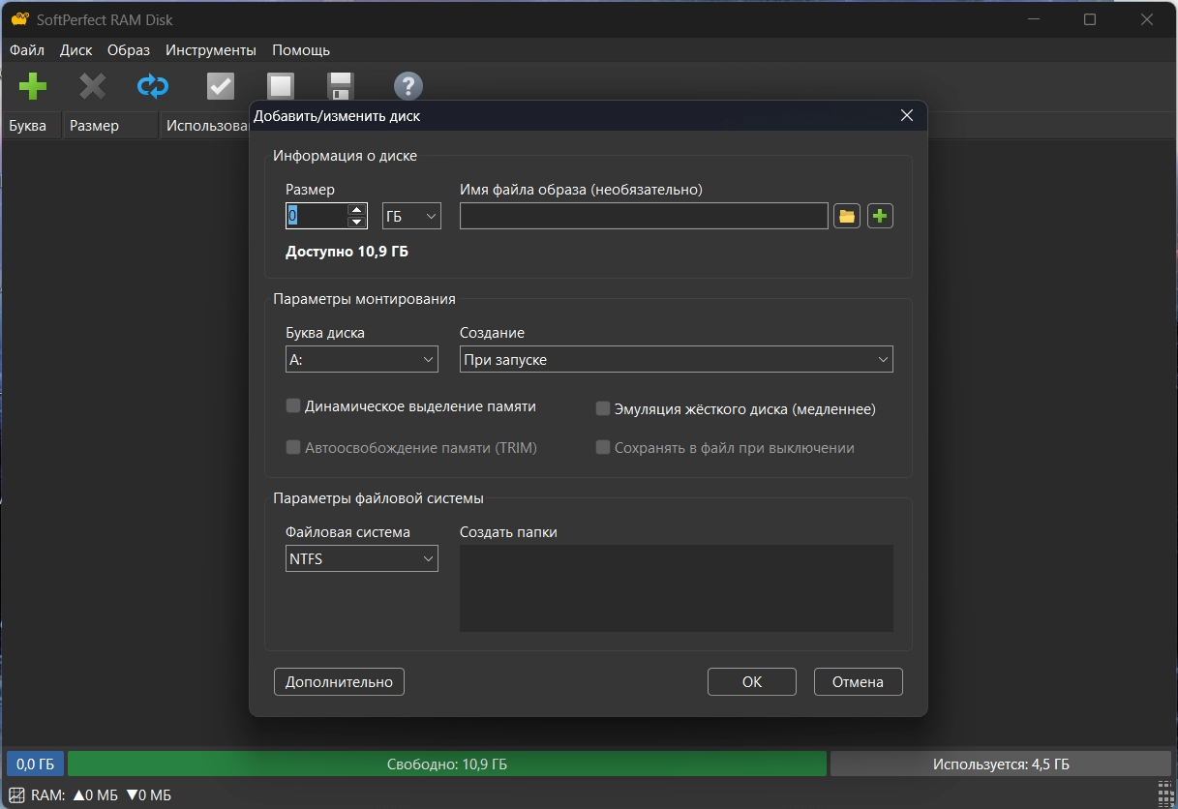The width and height of the screenshot is (1178, 809).
Task: Browse for image file with folder icon
Action: click(x=847, y=216)
